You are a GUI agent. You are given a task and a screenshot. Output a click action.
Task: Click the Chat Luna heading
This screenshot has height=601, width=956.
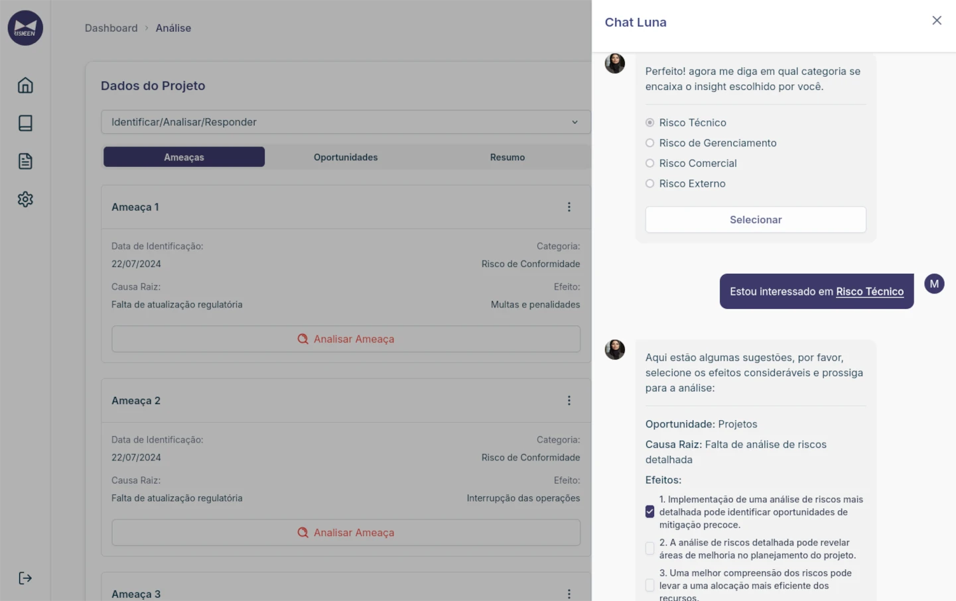click(636, 22)
